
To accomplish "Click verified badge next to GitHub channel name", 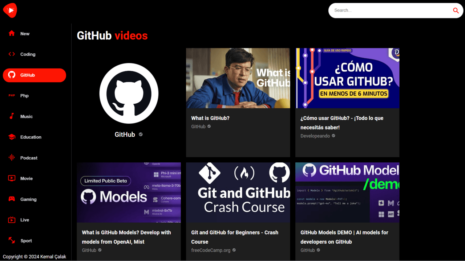I will [141, 134].
